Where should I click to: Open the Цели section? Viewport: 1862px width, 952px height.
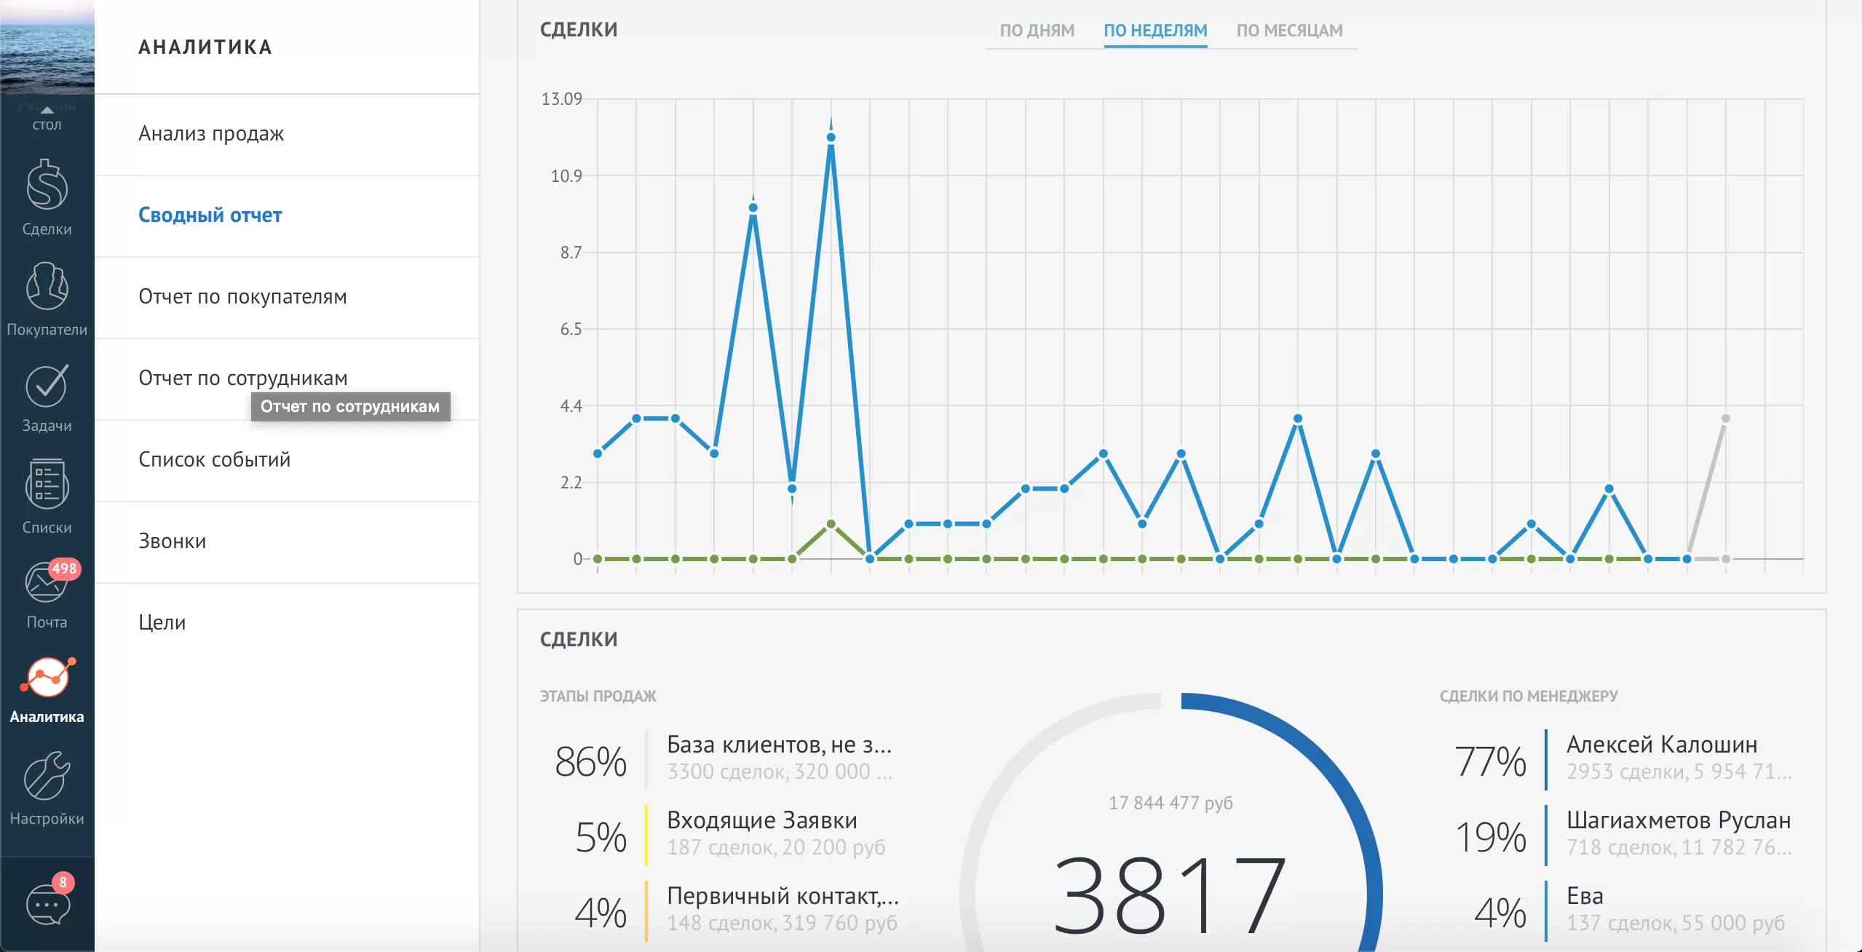tap(162, 623)
